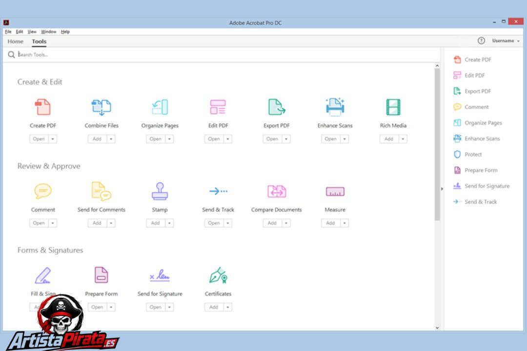Click the Rich Media film icon

coord(393,107)
